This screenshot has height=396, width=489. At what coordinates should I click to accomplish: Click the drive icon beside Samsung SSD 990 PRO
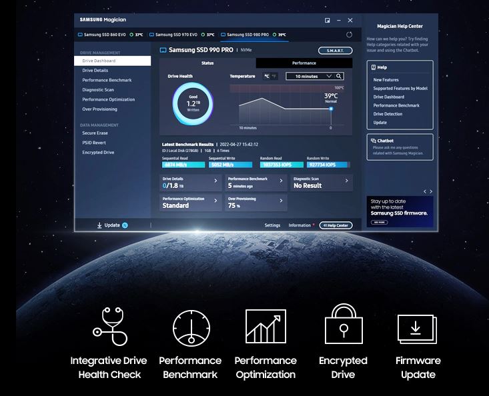pos(163,50)
